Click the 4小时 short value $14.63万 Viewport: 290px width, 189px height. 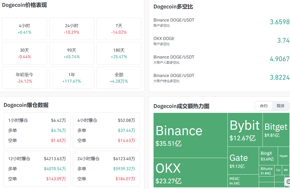126,140
